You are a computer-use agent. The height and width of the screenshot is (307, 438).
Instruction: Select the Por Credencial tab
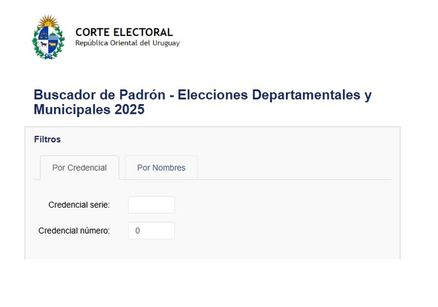[79, 168]
